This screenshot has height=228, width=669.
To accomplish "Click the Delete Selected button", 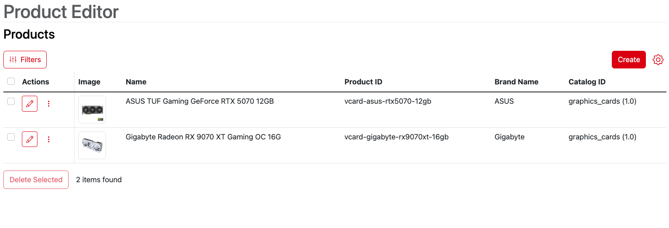I will 36,180.
